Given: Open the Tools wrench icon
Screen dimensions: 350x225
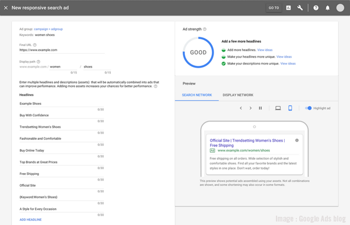Looking at the screenshot, I should click(x=300, y=8).
